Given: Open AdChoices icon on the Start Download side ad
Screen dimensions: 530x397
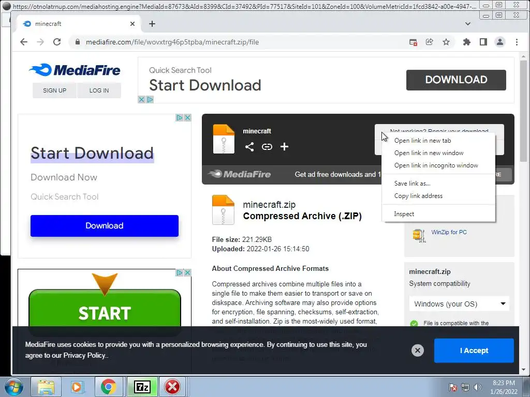Looking at the screenshot, I should point(180,117).
